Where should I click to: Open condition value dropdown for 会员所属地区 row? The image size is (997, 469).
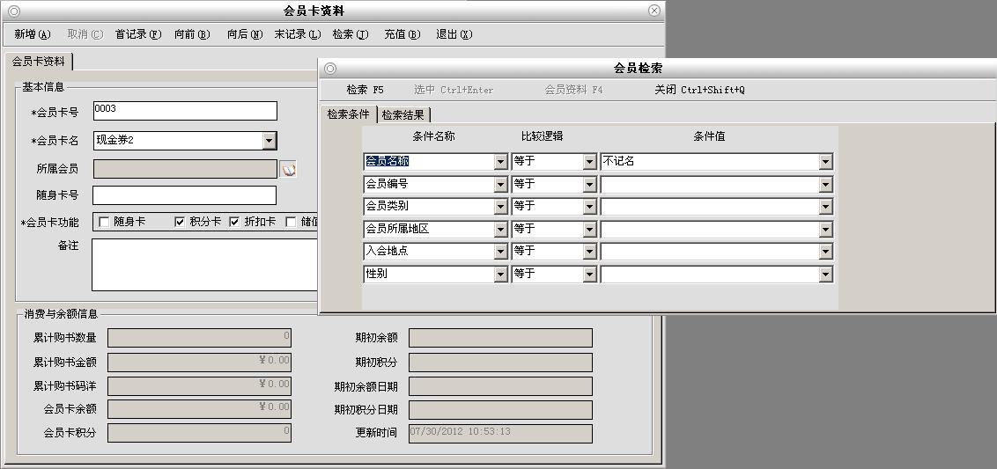[x=825, y=230]
